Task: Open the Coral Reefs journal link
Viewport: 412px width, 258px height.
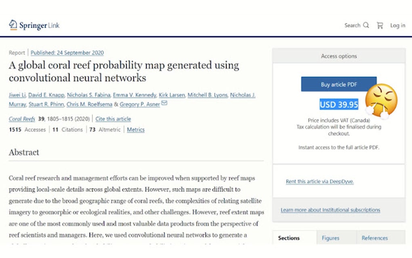Action: tap(22, 119)
